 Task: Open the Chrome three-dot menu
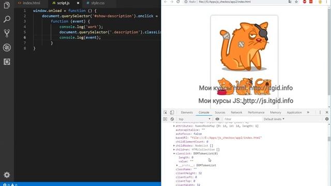click(326, 2)
